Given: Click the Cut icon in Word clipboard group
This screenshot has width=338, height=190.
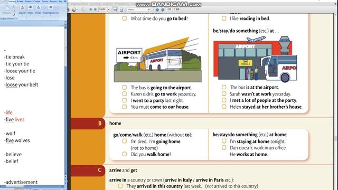Looking at the screenshot, I should click(14, 6).
